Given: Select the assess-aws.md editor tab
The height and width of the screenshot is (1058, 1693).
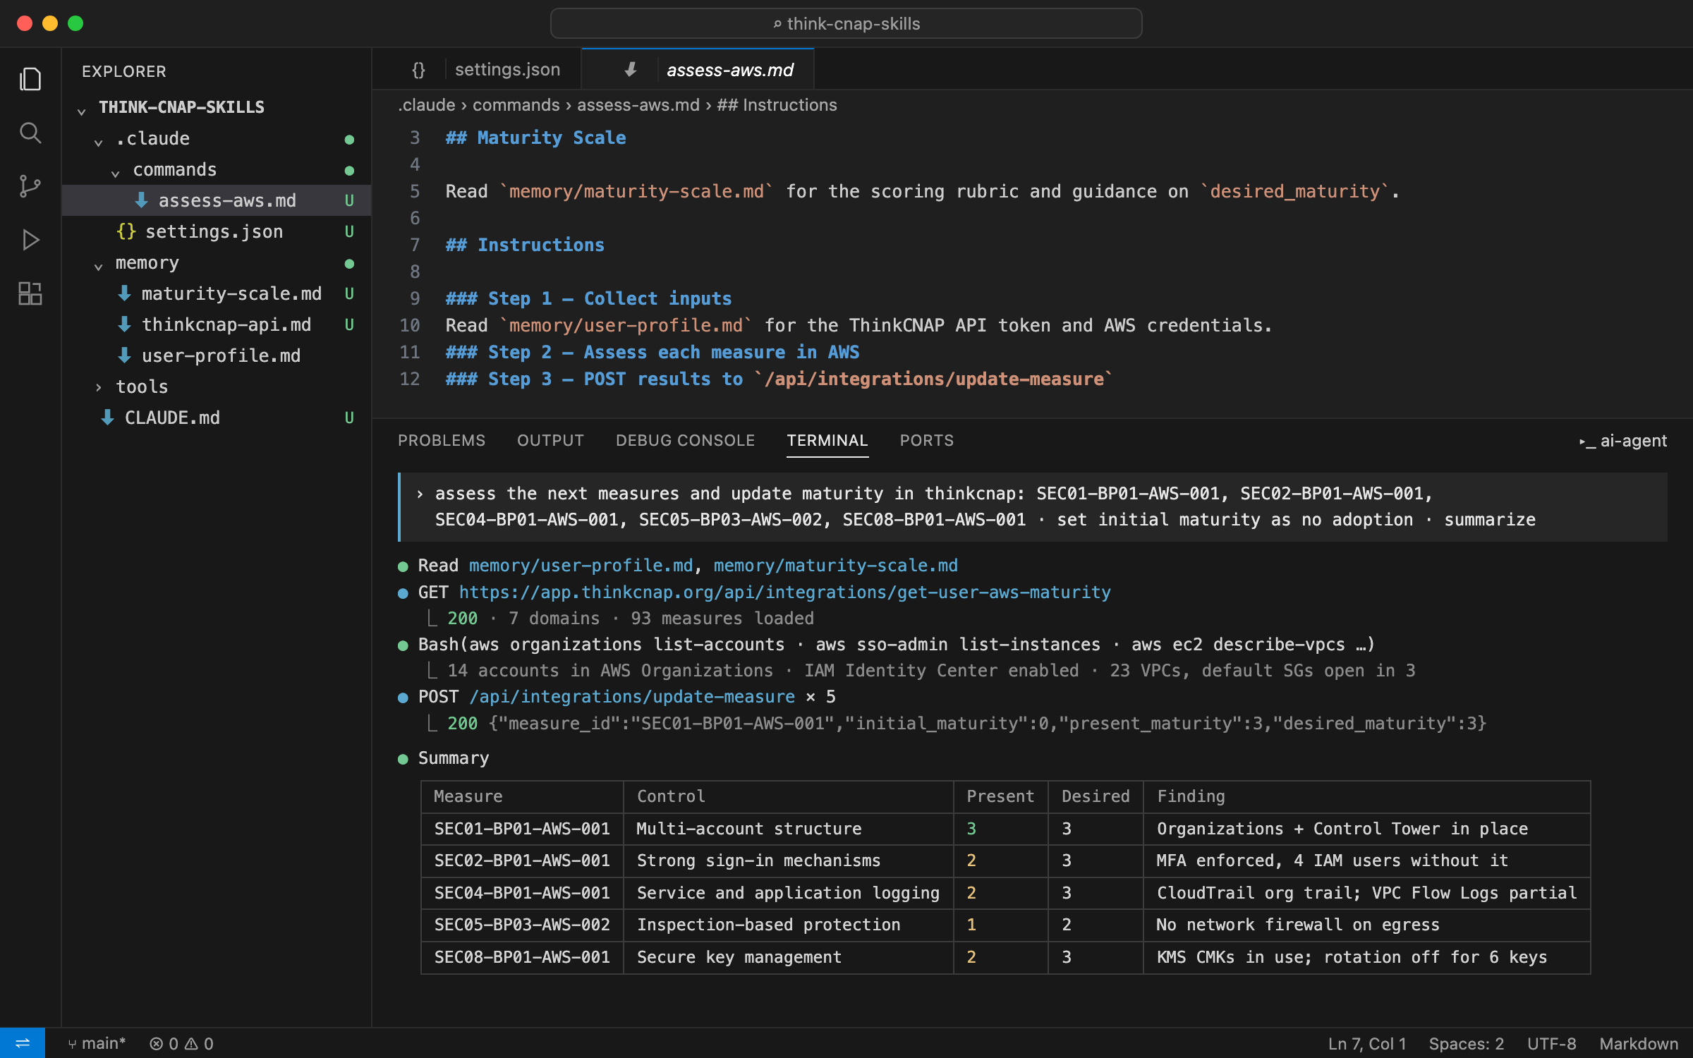Looking at the screenshot, I should (698, 69).
